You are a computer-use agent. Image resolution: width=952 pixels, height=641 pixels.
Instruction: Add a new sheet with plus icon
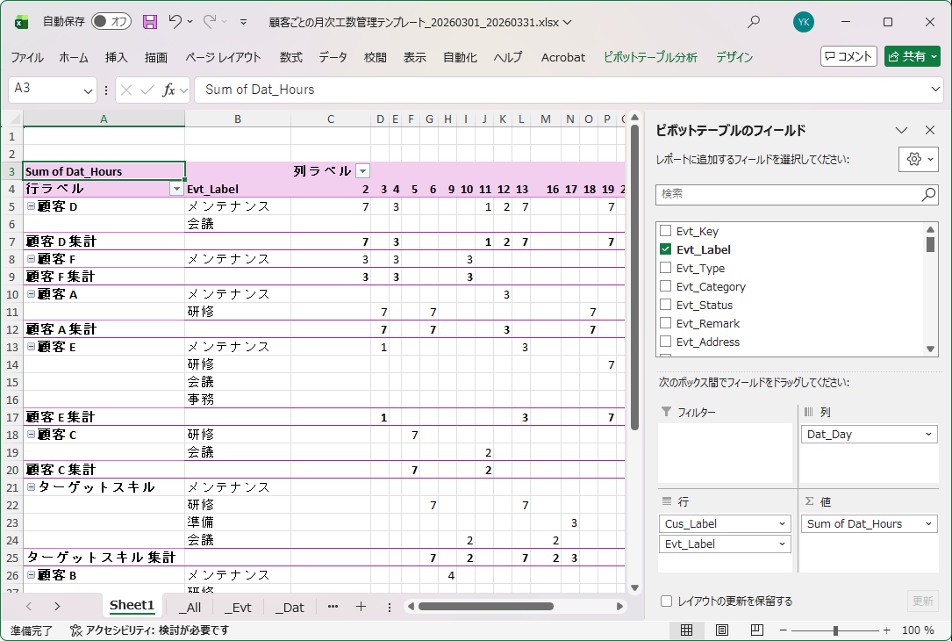tap(361, 607)
